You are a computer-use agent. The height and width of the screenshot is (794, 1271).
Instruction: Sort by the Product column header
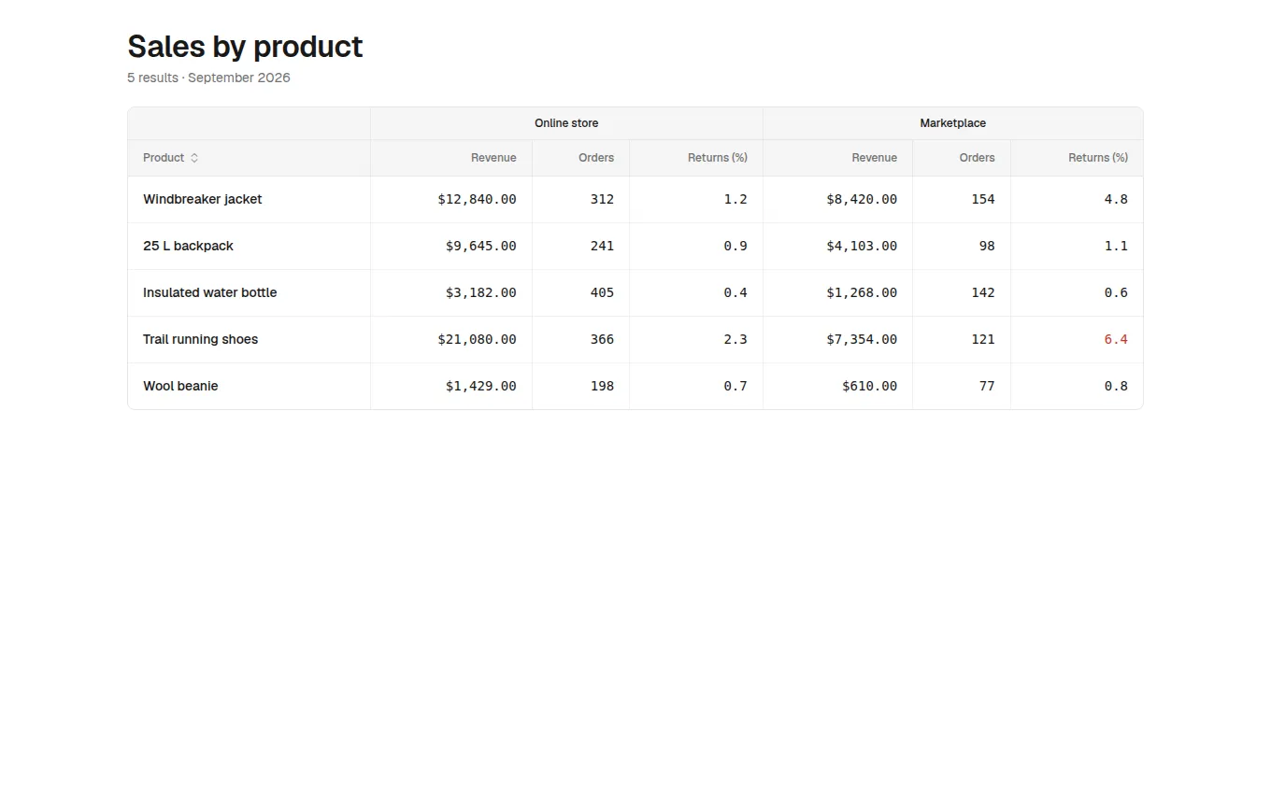point(250,158)
